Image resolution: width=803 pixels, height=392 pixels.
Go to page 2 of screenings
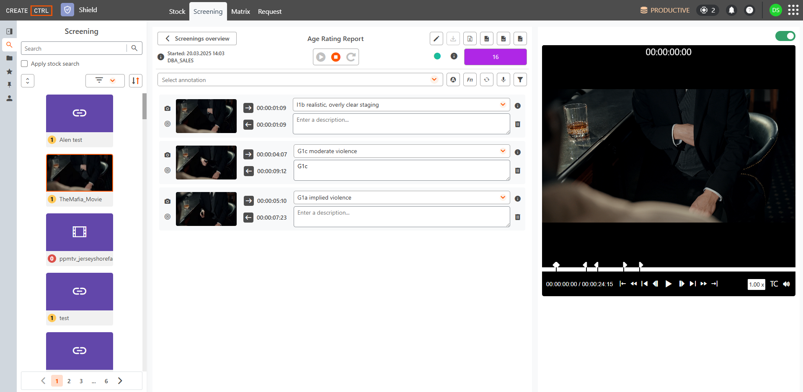69,381
